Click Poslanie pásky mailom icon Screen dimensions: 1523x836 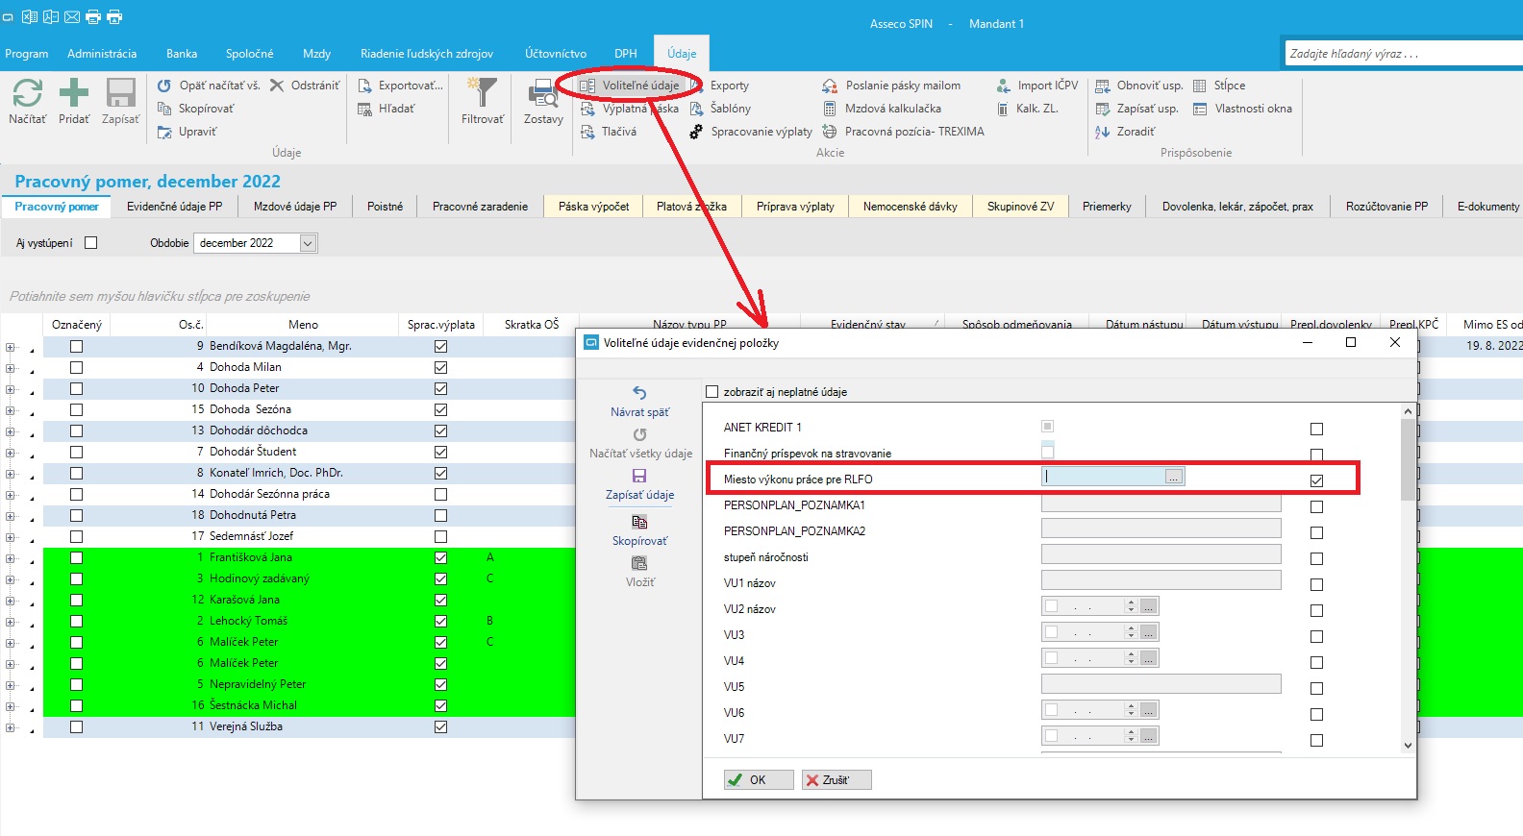click(x=830, y=86)
